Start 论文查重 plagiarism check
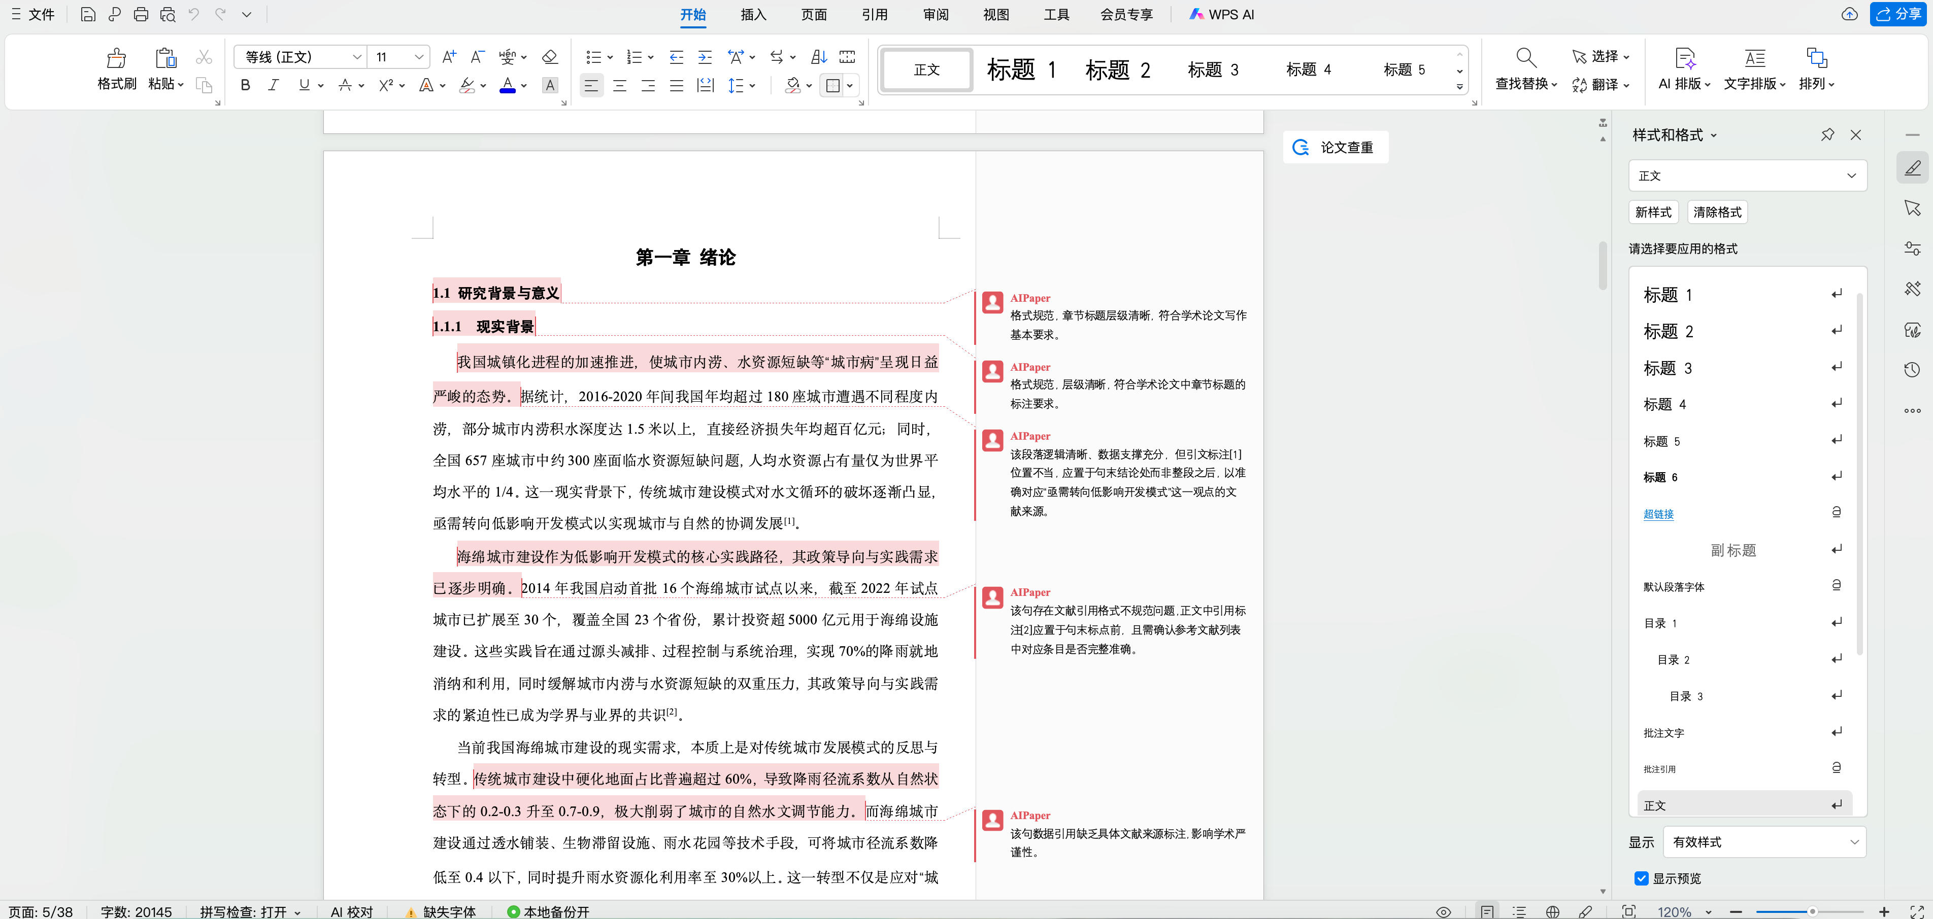This screenshot has width=1933, height=919. click(1336, 147)
